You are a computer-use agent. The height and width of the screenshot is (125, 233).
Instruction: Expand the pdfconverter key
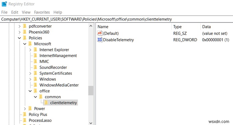[x=19, y=26]
